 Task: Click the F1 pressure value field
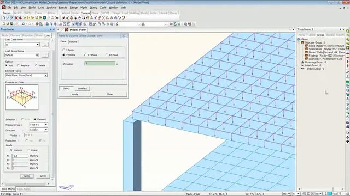pos(20,156)
